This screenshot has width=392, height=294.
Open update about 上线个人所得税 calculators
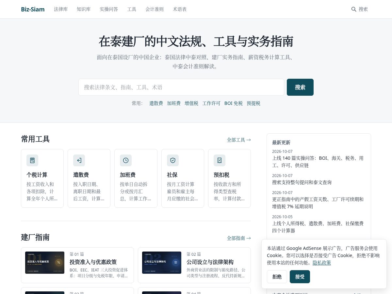[x=318, y=227]
